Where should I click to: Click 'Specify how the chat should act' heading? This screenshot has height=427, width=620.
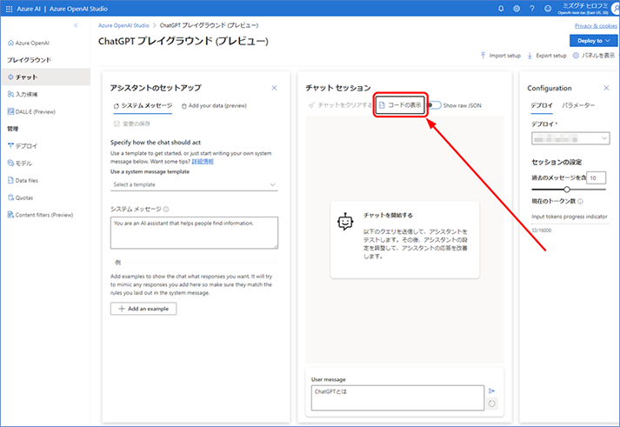pos(156,143)
